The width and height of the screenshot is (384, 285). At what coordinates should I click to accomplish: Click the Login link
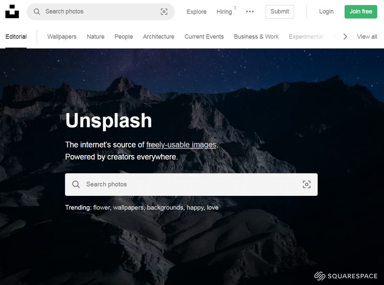tap(326, 12)
